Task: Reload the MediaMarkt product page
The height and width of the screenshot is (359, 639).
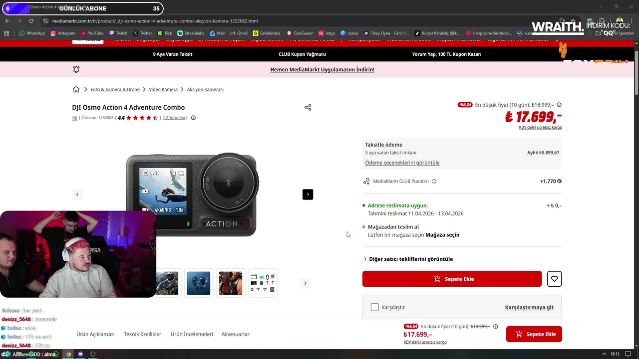Action: pyautogui.click(x=31, y=21)
